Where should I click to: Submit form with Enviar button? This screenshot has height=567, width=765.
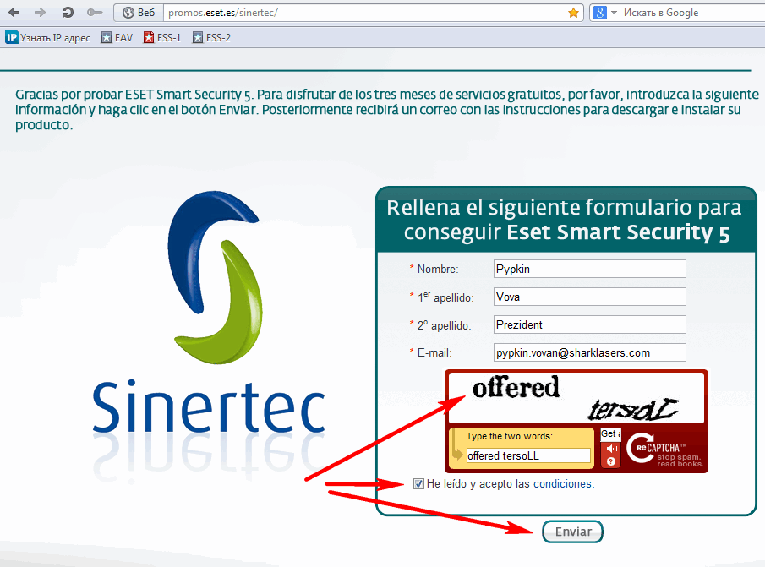click(572, 532)
